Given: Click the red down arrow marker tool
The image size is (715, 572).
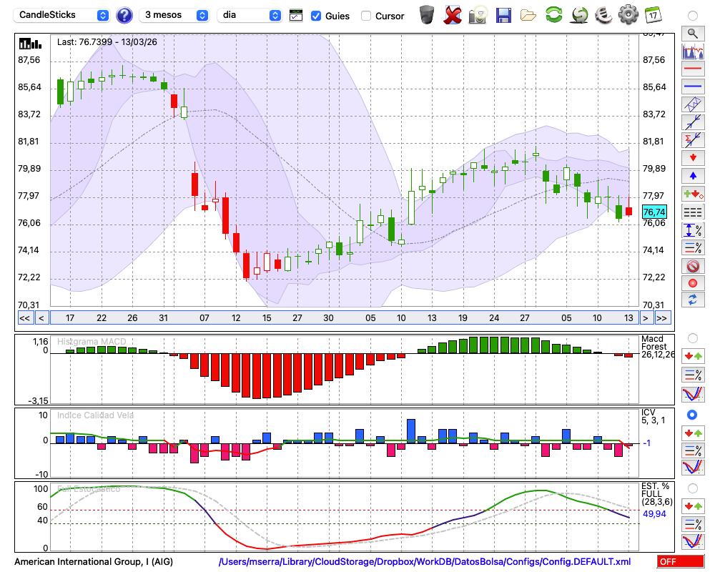Looking at the screenshot, I should 692,157.
